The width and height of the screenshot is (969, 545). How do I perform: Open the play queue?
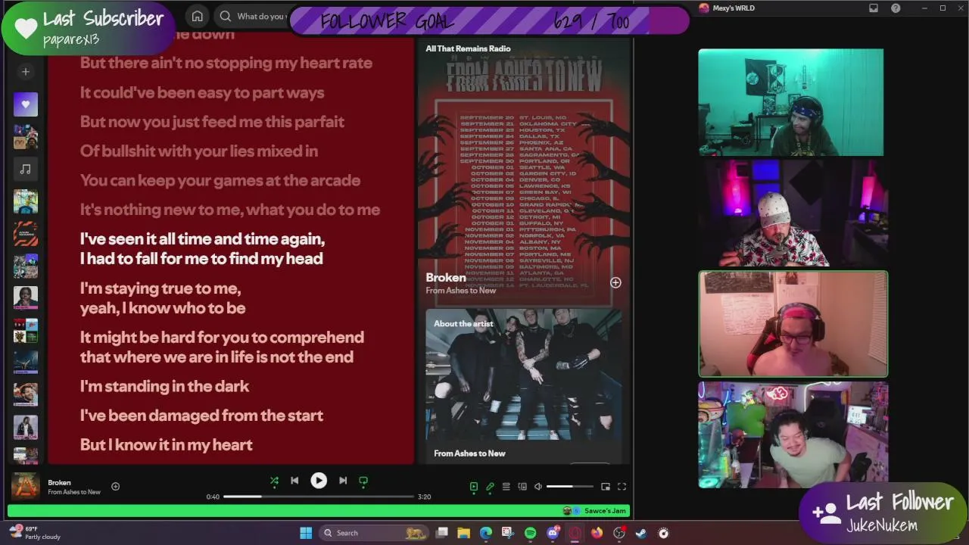(506, 487)
